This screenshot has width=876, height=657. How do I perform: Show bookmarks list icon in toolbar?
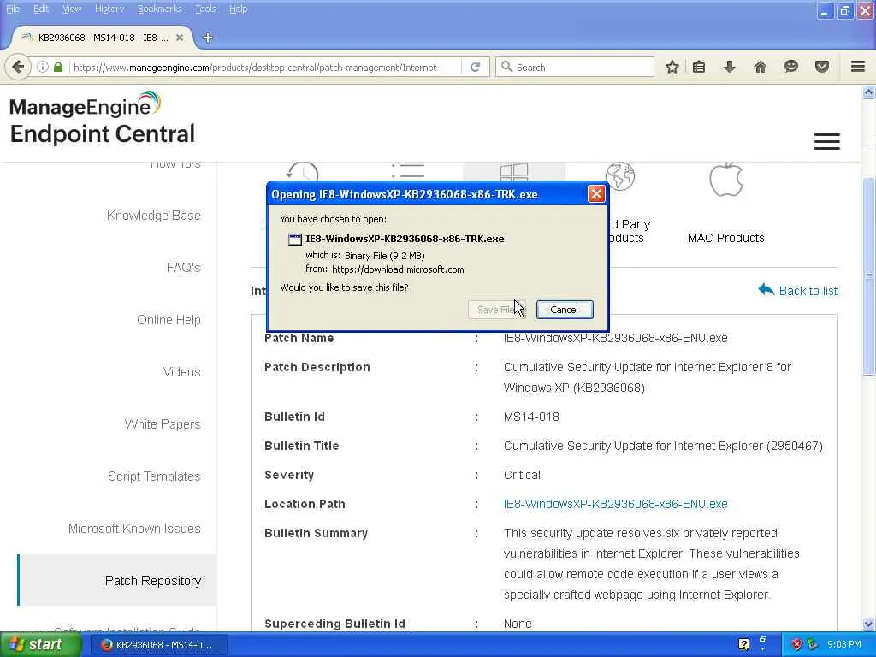(699, 67)
